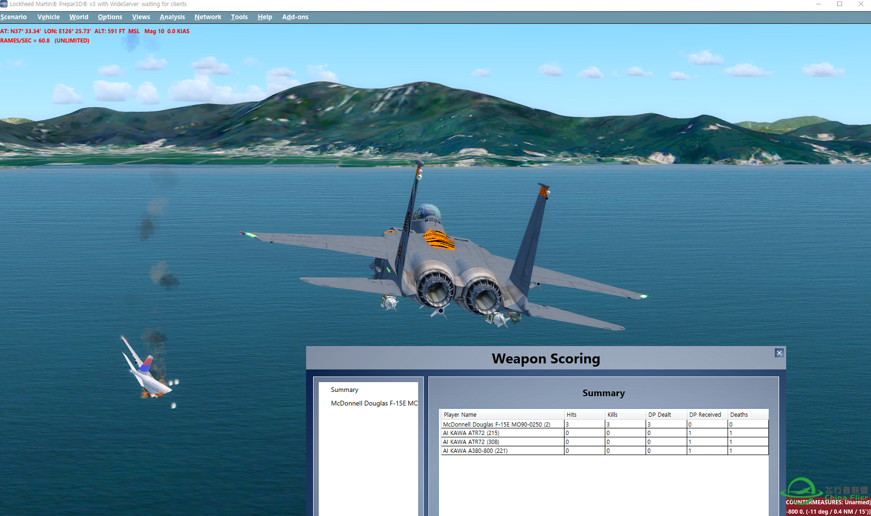This screenshot has height=516, width=871.
Task: Click the Prepar3D app icon in title bar
Action: [x=4, y=4]
